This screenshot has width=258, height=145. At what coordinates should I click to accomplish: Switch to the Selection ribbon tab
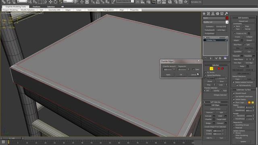point(51,6)
